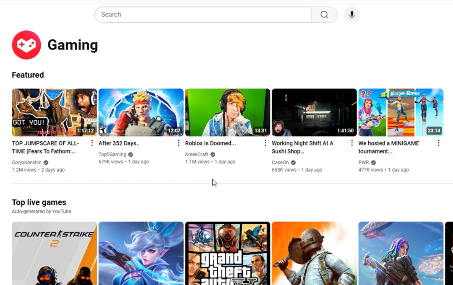The image size is (453, 285).
Task: Visit the CaseOh channel
Action: [280, 163]
